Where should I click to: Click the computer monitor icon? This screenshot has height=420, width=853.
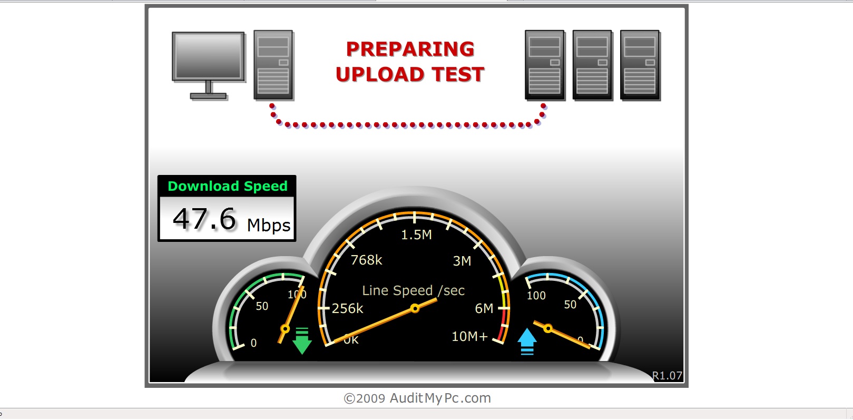tap(209, 65)
